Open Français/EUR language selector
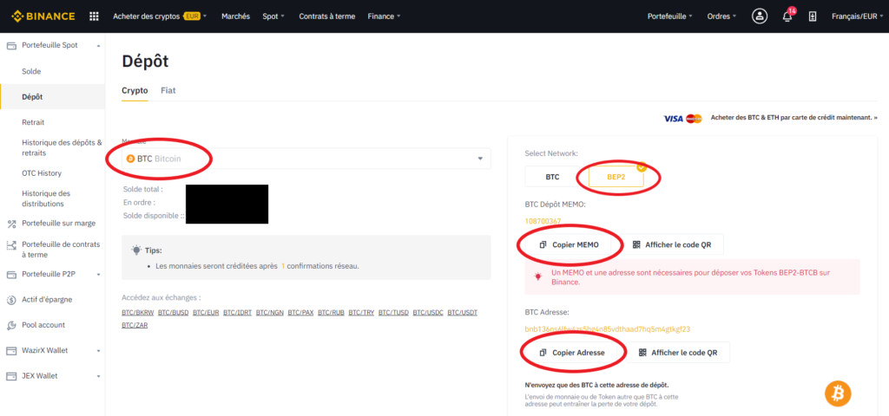Image resolution: width=889 pixels, height=416 pixels. 857,16
